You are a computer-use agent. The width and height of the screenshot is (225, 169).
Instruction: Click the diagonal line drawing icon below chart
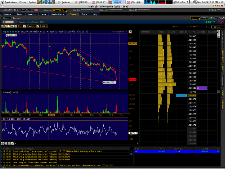pyautogui.click(x=13, y=143)
